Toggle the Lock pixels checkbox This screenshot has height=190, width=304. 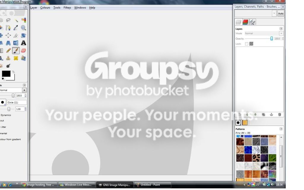point(246,44)
